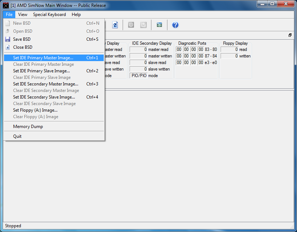
Task: Select Clear Floppy (A:) Image entry
Action: tap(54, 117)
